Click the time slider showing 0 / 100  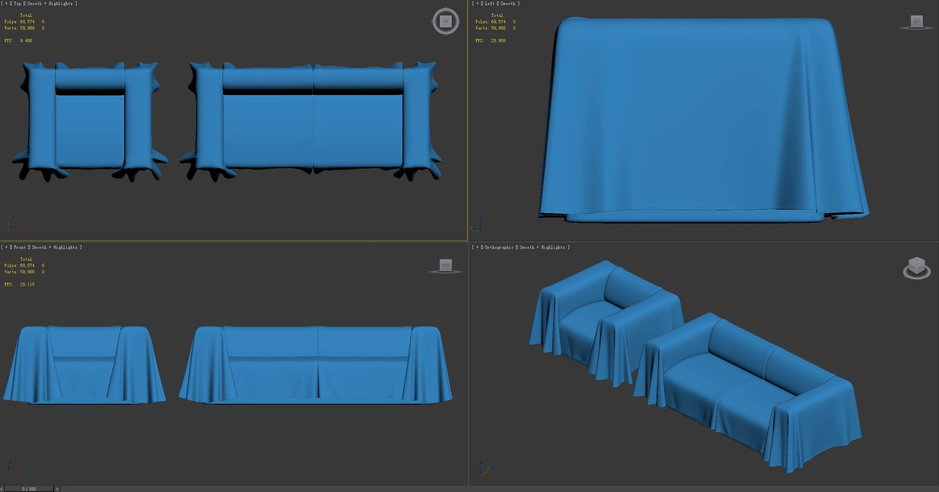(29, 489)
